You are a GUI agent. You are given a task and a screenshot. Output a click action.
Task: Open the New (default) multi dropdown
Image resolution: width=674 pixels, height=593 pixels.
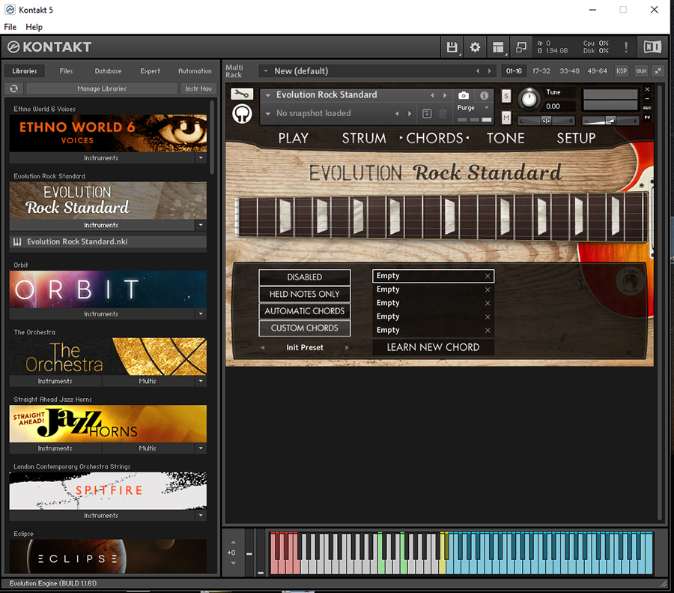(266, 71)
